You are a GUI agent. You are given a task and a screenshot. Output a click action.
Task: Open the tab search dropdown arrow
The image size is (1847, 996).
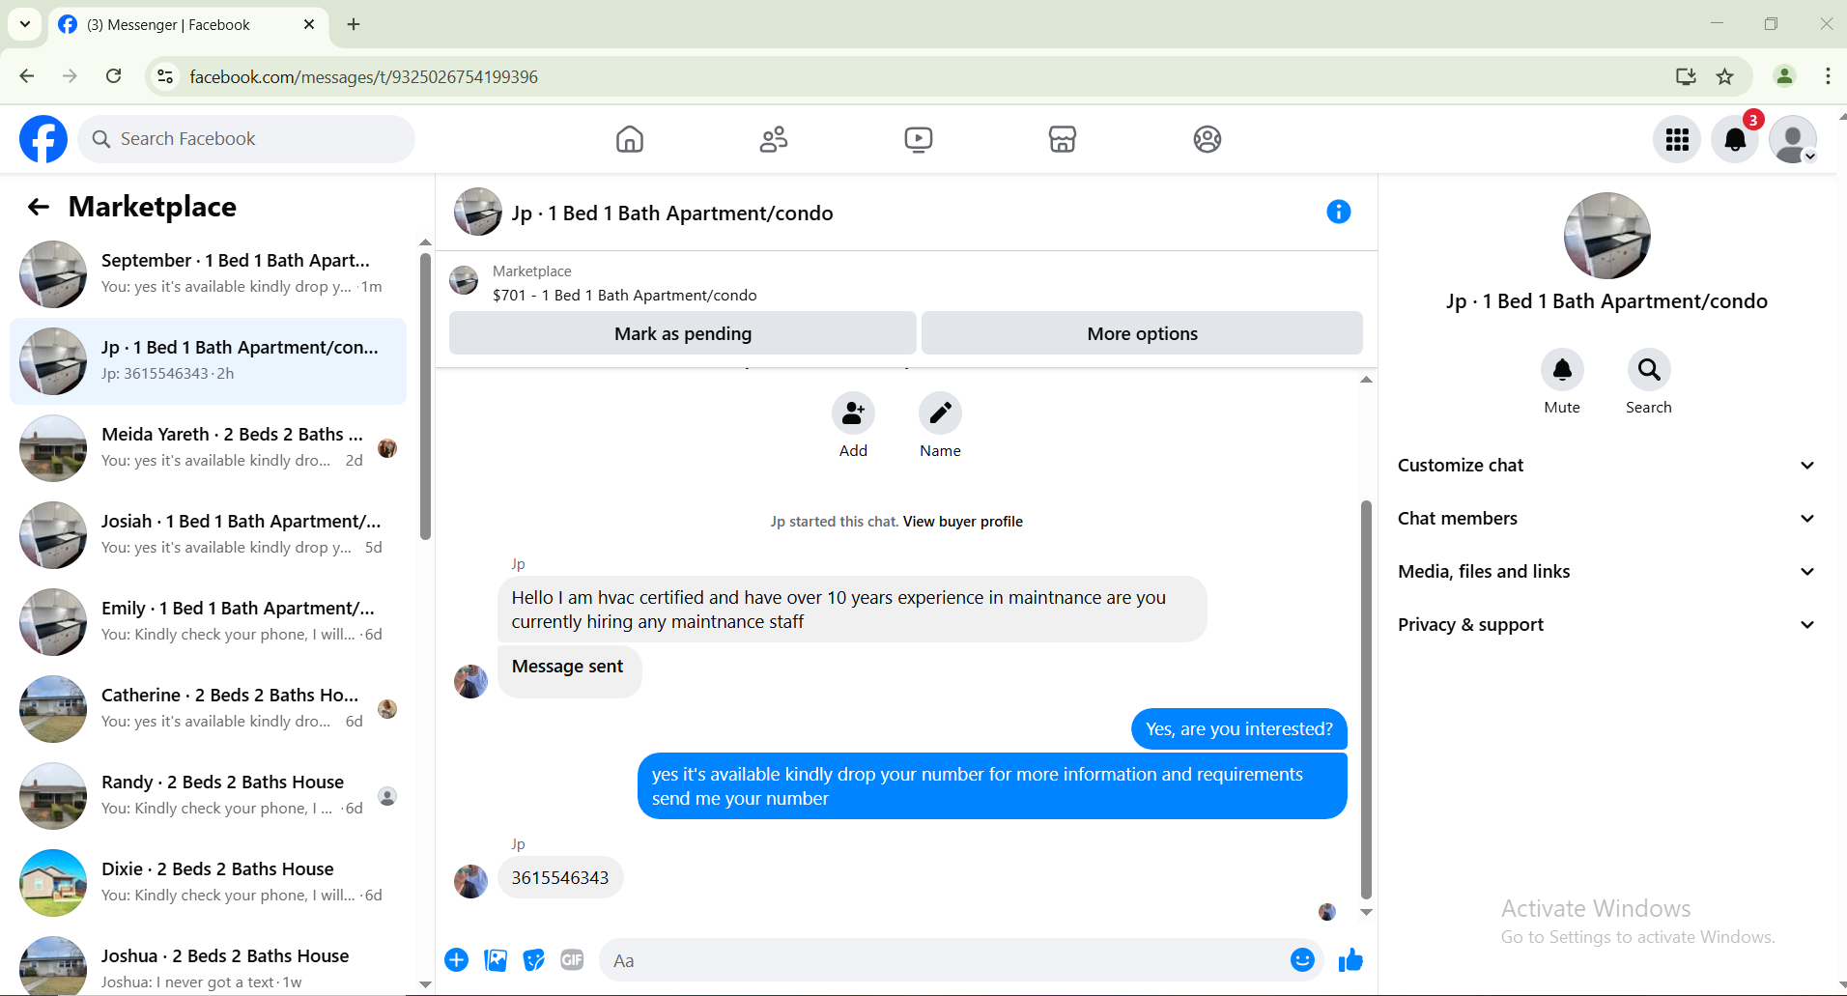click(x=25, y=24)
